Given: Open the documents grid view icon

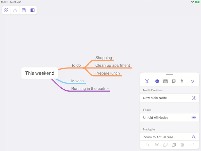Looking at the screenshot, I should [x=6, y=10].
